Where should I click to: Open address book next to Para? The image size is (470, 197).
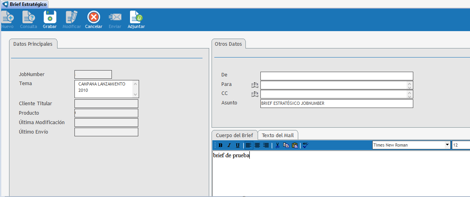(x=255, y=85)
